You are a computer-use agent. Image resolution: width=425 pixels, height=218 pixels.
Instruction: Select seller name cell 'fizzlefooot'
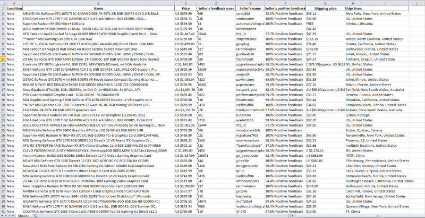(x=250, y=59)
